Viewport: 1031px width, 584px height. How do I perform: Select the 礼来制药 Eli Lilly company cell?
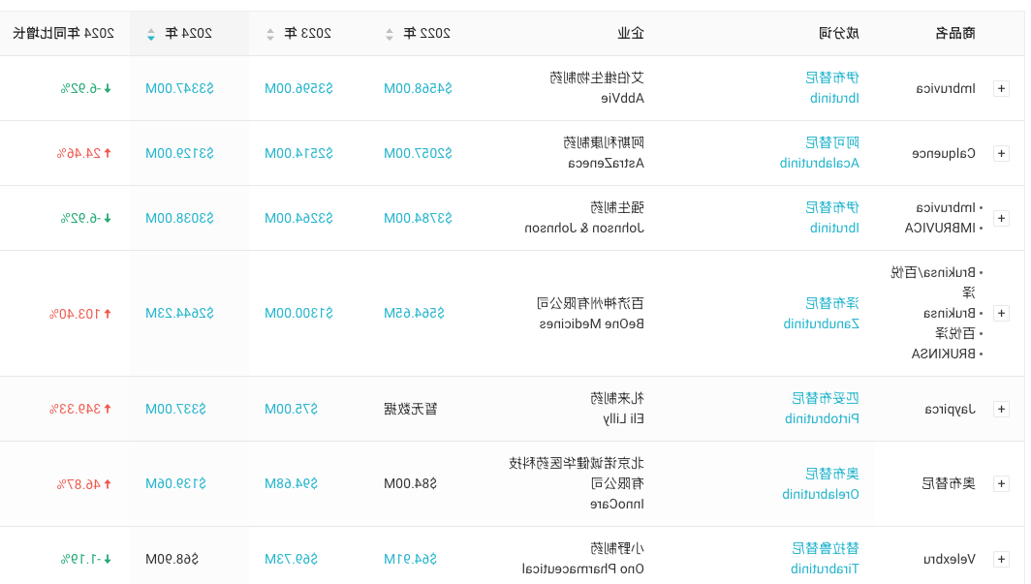pyautogui.click(x=617, y=409)
